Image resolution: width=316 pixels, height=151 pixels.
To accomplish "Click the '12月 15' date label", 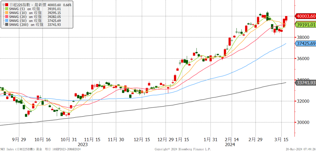I will tap(142, 139).
